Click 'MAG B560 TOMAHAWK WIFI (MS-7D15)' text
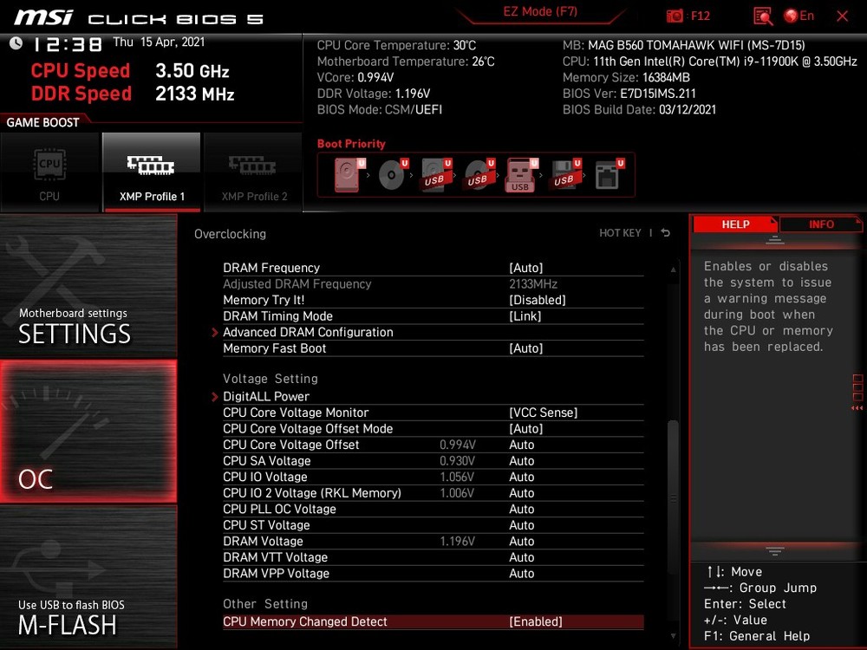This screenshot has height=650, width=867. pos(697,45)
